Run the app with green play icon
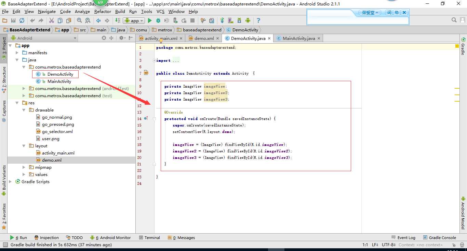The height and width of the screenshot is (251, 467). (x=150, y=20)
